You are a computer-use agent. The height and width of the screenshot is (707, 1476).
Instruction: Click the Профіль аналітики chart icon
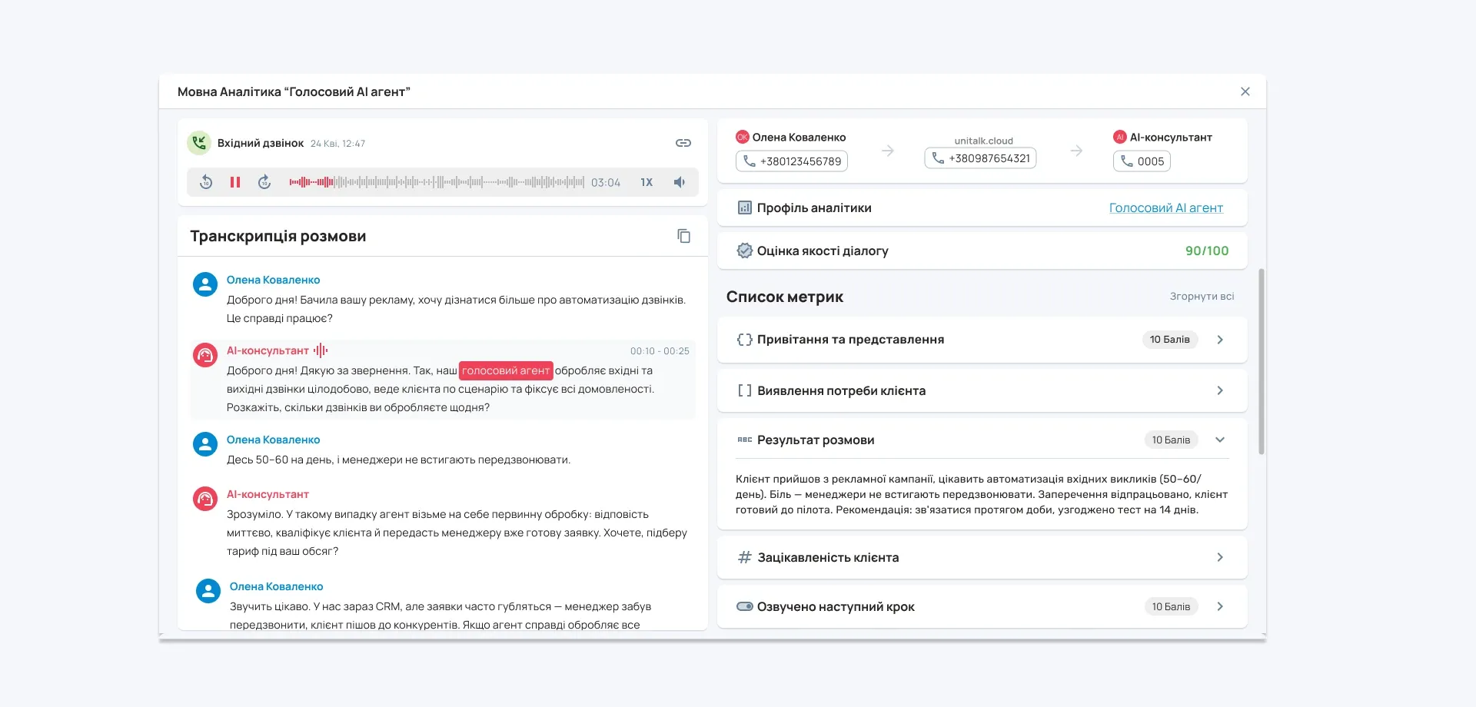[744, 207]
